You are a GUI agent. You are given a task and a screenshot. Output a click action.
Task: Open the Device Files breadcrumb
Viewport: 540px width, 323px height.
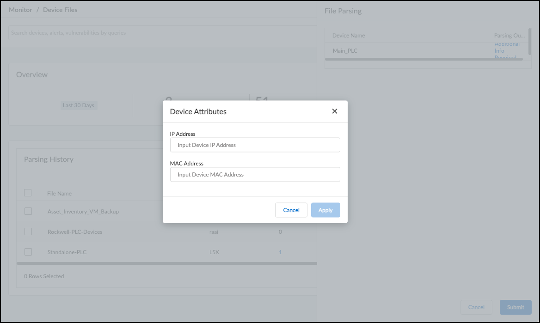click(x=60, y=10)
